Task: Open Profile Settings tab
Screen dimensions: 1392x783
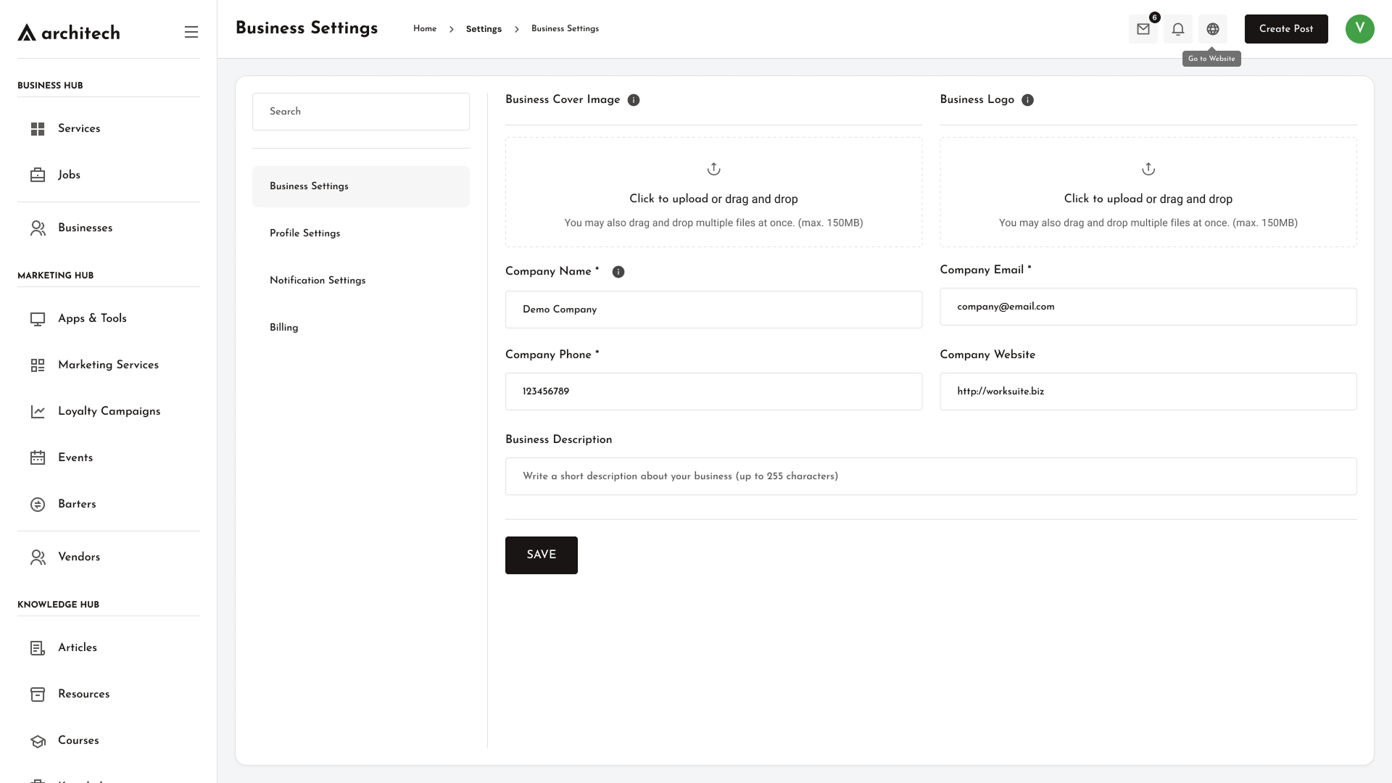Action: [x=304, y=233]
